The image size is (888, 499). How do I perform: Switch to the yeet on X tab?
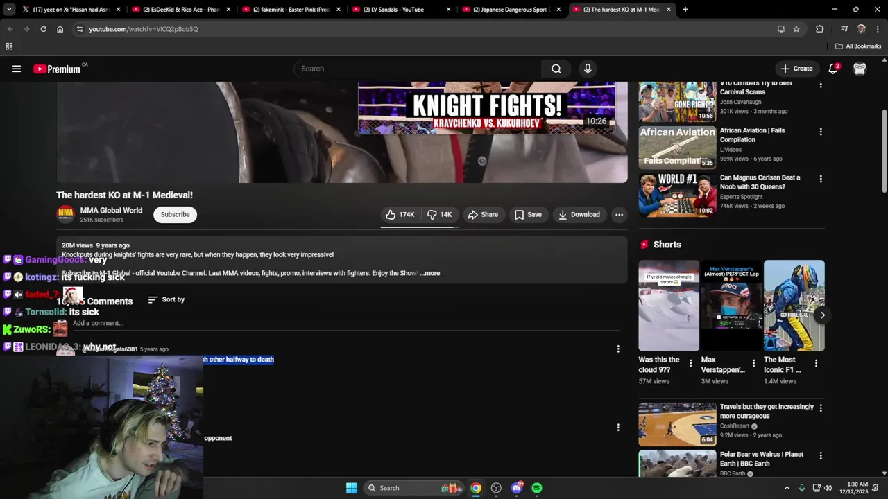click(71, 10)
